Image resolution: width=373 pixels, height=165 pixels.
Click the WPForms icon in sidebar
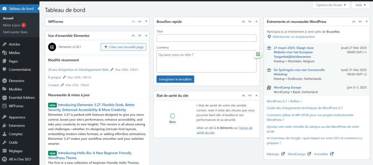pos(4,106)
